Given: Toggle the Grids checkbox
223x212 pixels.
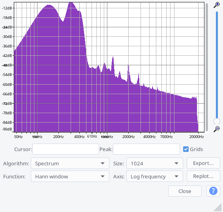Looking at the screenshot, I should click(186, 149).
